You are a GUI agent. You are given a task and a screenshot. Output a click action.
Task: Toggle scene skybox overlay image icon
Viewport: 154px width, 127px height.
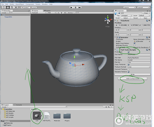pos(62,13)
